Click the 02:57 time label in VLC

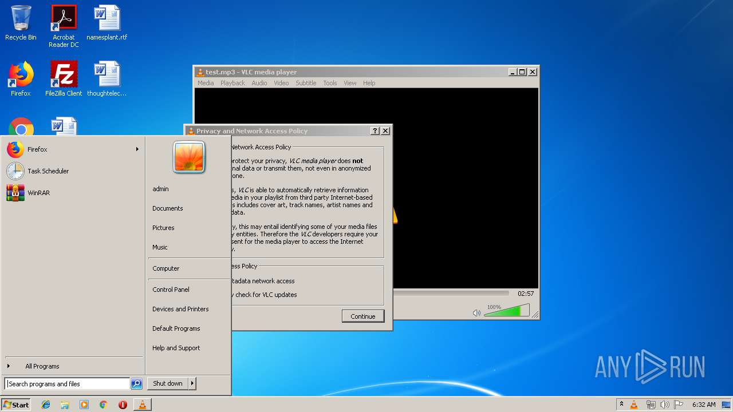(526, 294)
